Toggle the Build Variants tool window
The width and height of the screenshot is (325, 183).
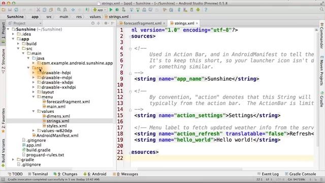(3, 152)
